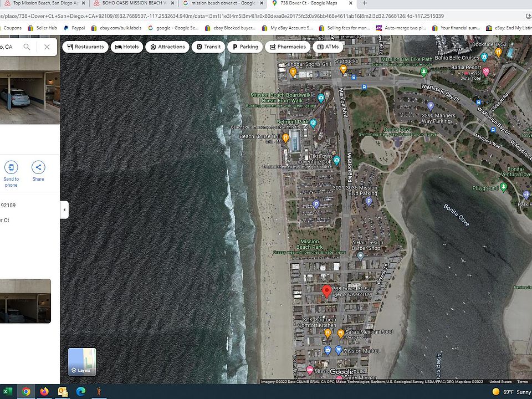The image size is (532, 399).
Task: Open Outlook from the taskbar
Action: point(63,392)
